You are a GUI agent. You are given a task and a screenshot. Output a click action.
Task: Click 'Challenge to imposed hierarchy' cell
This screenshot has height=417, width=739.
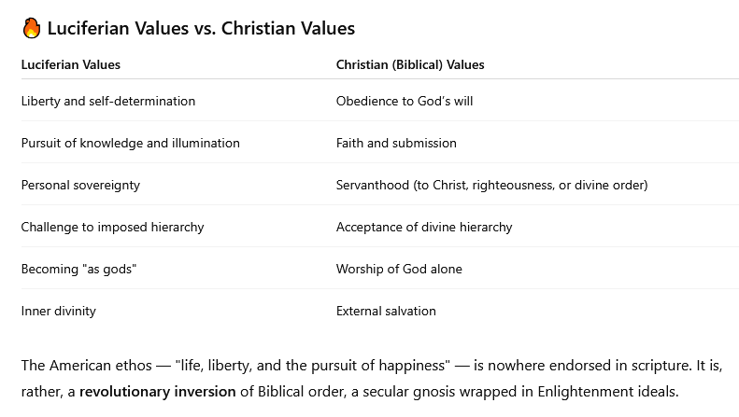click(x=113, y=227)
